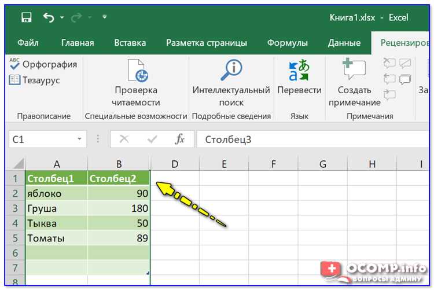Select column E header
The width and height of the screenshot is (434, 290).
tap(224, 164)
